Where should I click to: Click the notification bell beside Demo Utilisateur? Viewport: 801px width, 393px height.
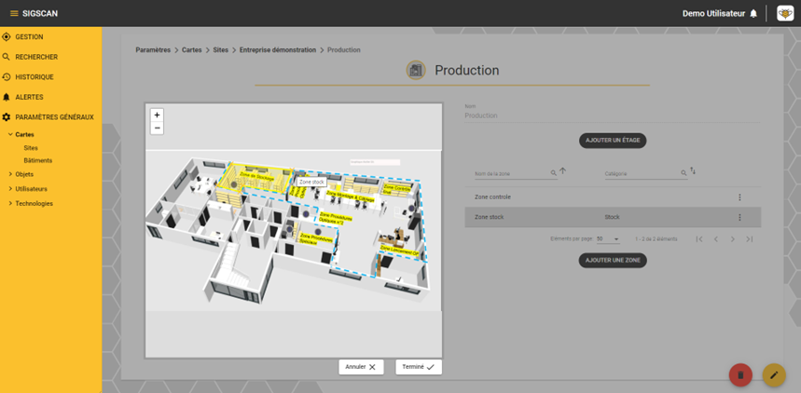tap(753, 14)
